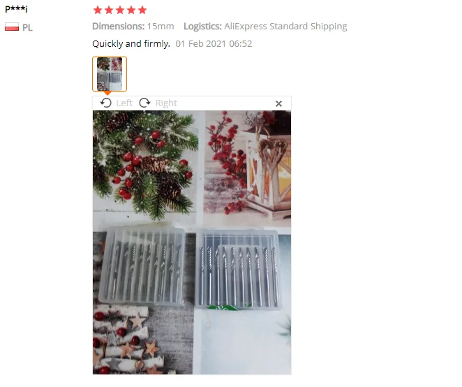Click the PL country code
This screenshot has width=462, height=387.
[x=27, y=27]
